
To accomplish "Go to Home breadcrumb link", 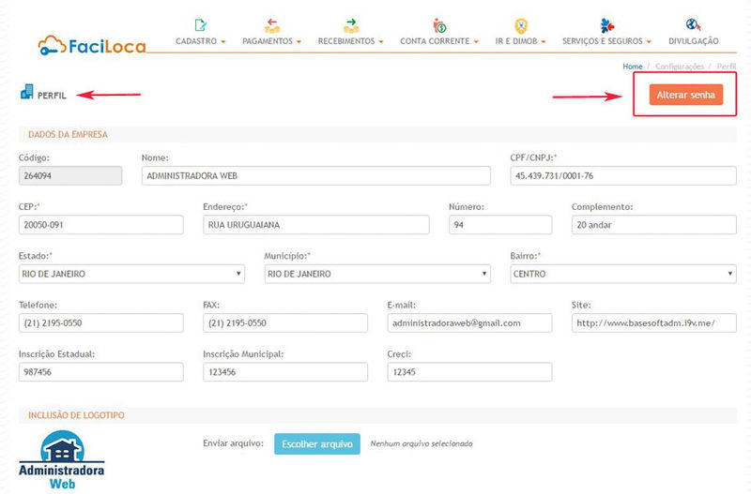I will click(x=632, y=67).
